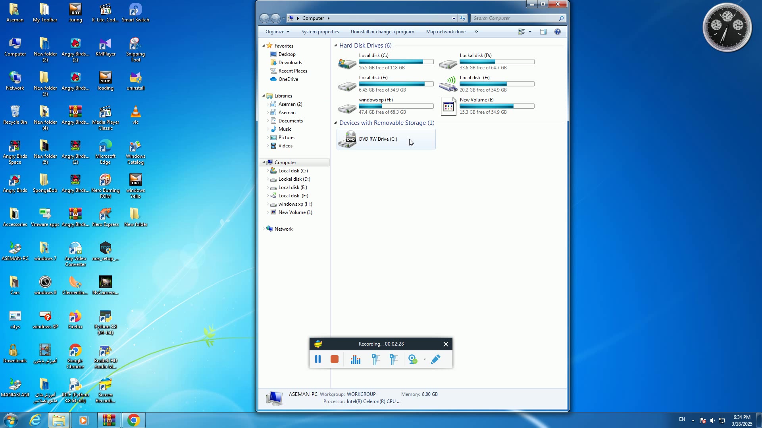Show more toolbar commands chevron
The image size is (762, 428).
coord(476,32)
